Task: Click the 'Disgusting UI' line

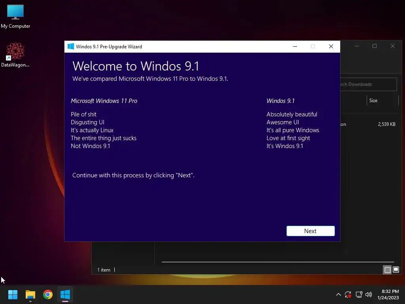Action: [87, 122]
